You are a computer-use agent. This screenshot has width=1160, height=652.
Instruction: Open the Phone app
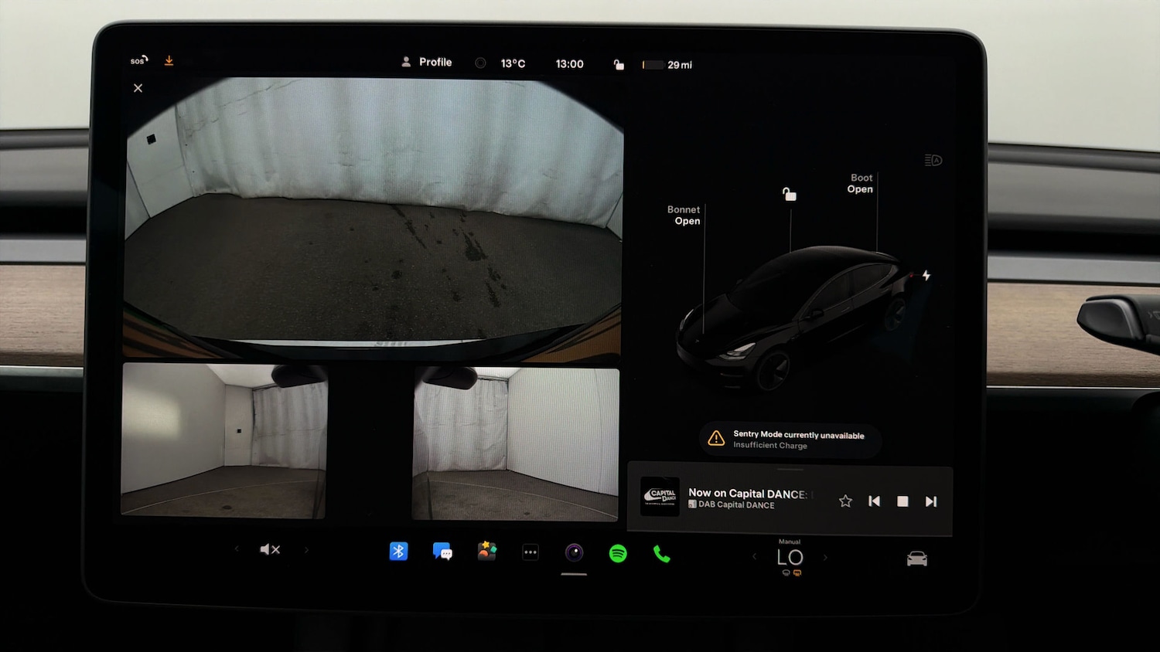[x=661, y=553]
